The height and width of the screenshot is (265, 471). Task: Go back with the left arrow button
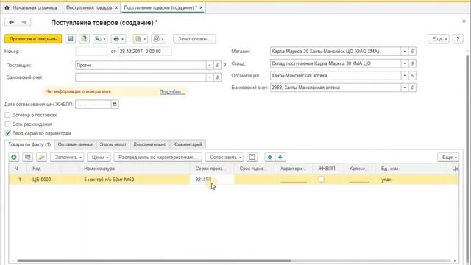[12, 22]
